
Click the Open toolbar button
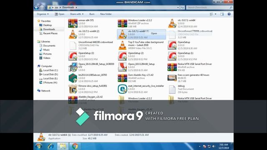point(60,14)
